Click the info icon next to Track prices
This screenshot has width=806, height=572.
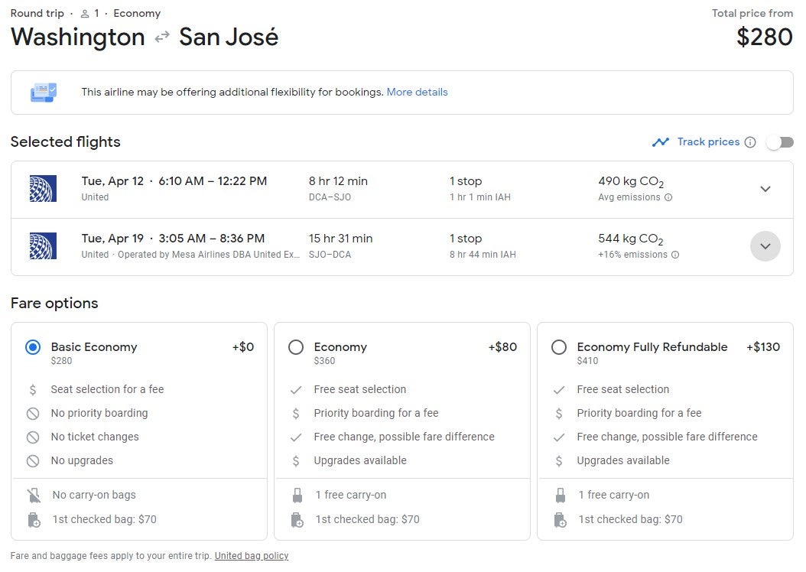pyautogui.click(x=750, y=142)
